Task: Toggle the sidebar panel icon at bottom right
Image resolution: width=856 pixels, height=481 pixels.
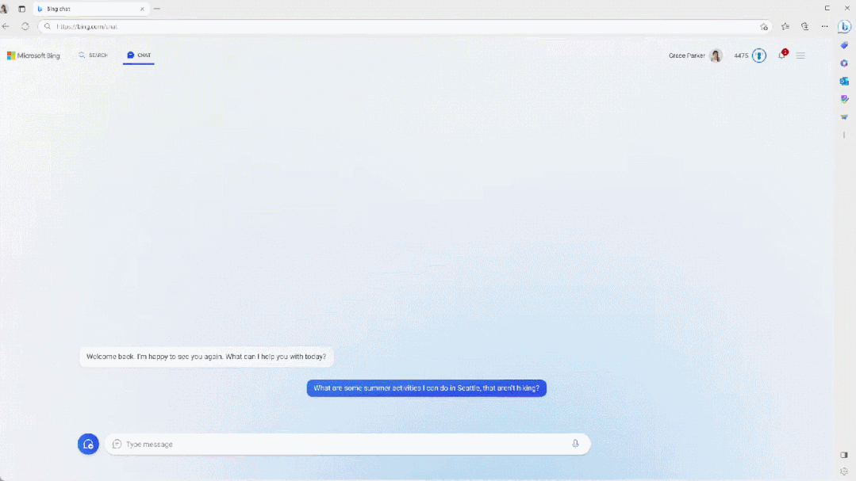Action: (844, 455)
